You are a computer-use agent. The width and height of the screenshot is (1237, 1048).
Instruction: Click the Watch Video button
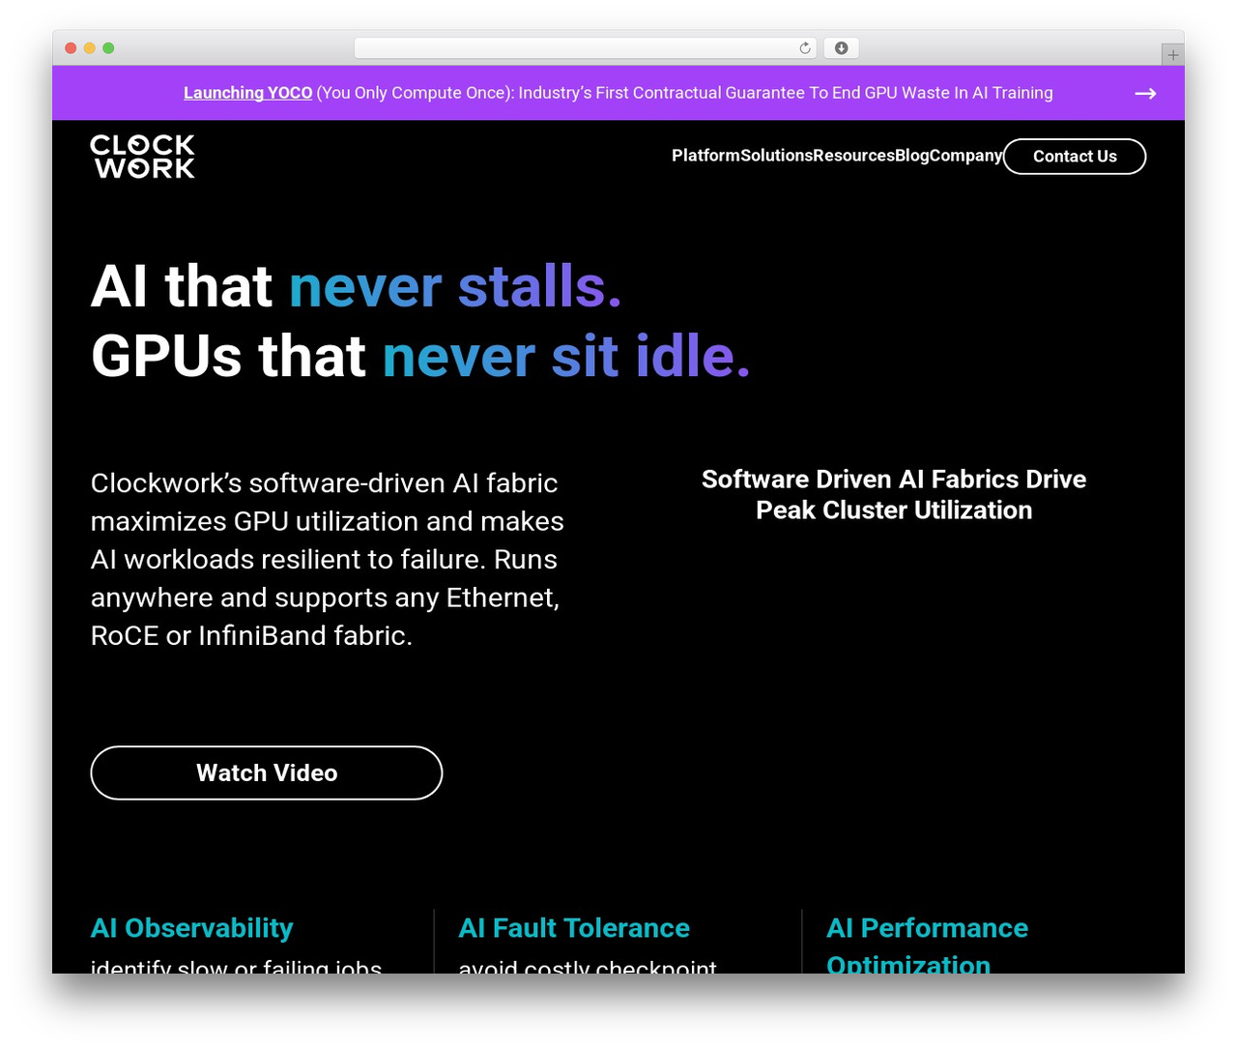pos(267,772)
